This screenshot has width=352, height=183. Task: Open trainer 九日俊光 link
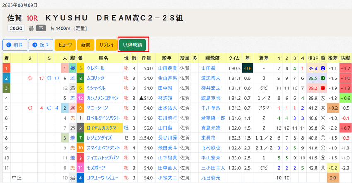tap(210, 178)
